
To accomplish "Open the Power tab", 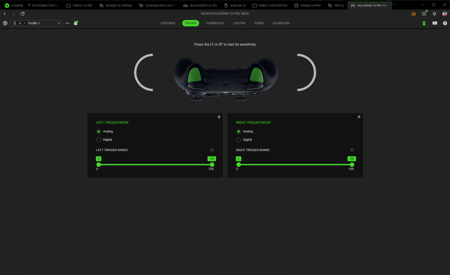I will [259, 23].
